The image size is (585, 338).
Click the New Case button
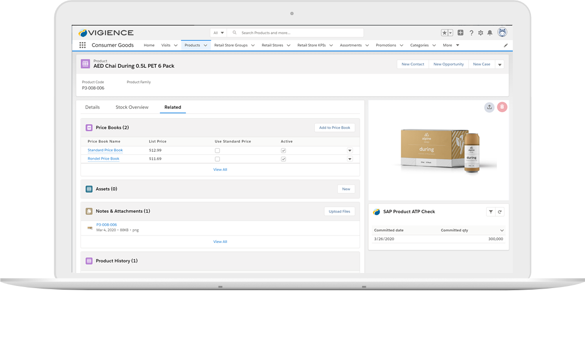tap(482, 64)
